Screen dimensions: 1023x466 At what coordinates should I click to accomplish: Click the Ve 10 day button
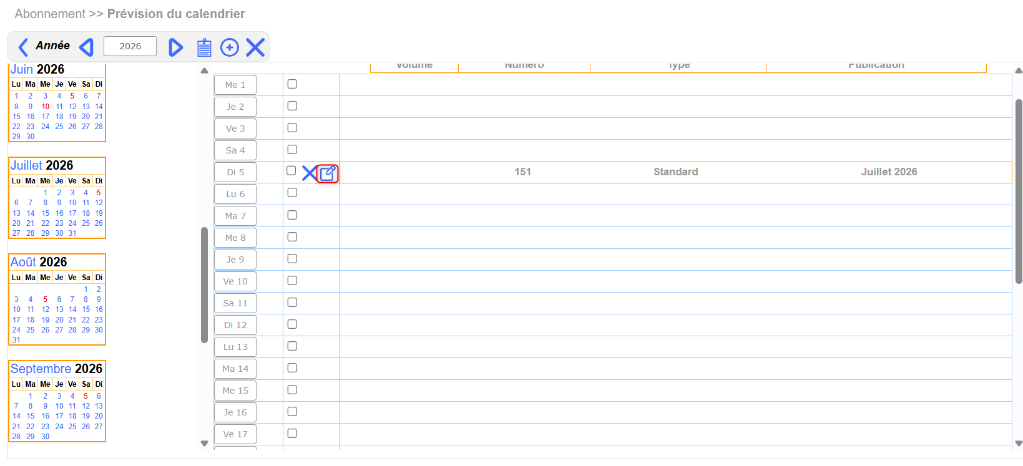point(235,281)
